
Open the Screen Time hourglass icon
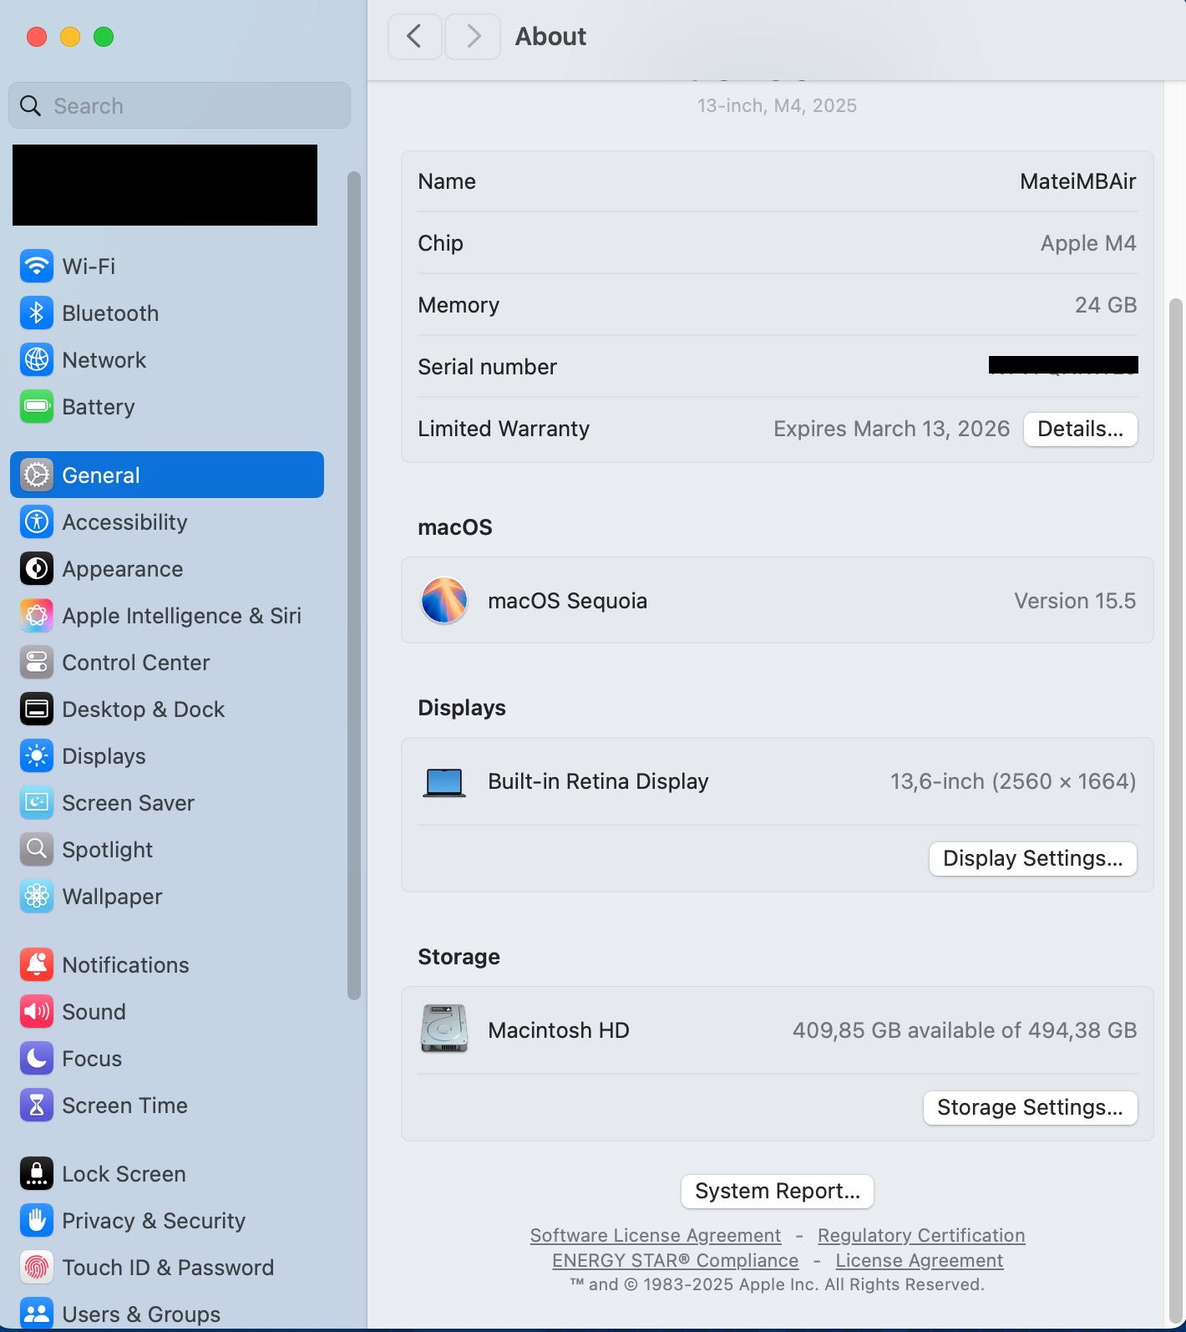[37, 1106]
